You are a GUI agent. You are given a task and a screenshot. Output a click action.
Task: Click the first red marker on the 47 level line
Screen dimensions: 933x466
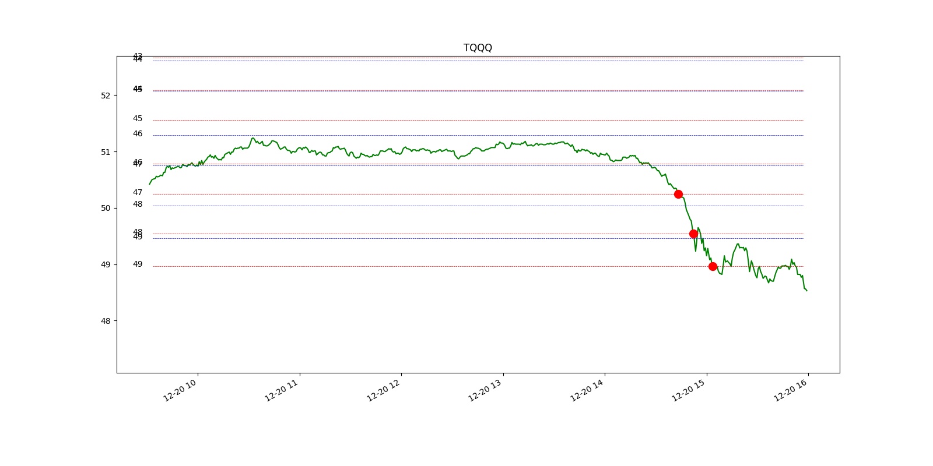click(x=678, y=194)
